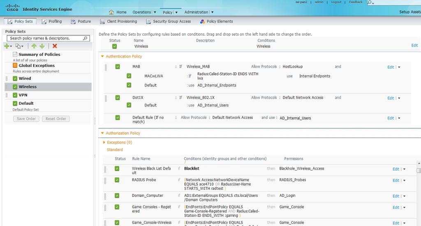Grab the drag handle of the Domain_Computer rule
Image resolution: width=421 pixels, height=226 pixels.
click(105, 196)
